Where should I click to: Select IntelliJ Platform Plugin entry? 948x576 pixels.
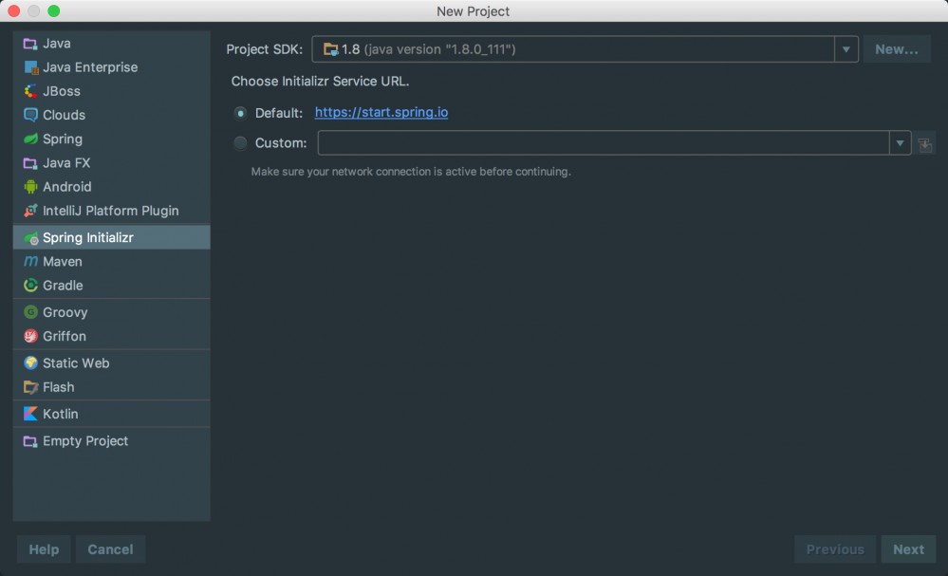coord(112,211)
